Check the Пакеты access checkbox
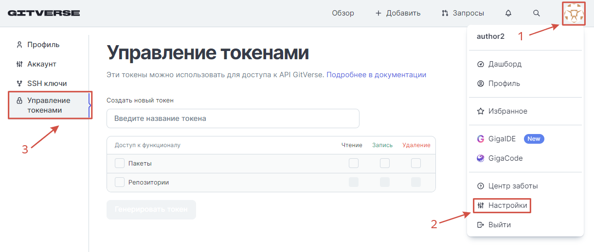The width and height of the screenshot is (594, 252). point(120,164)
